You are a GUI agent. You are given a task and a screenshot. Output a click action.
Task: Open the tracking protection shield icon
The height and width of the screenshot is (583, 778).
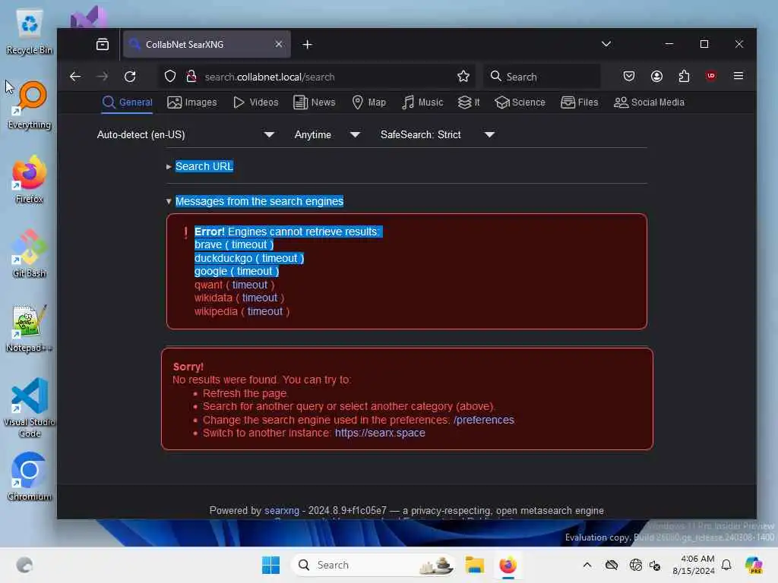click(x=170, y=77)
